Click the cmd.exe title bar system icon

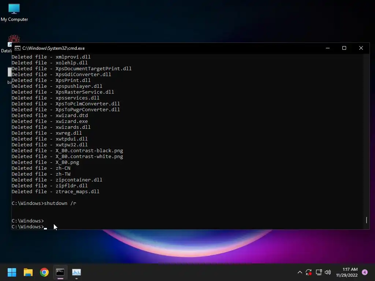pos(18,48)
